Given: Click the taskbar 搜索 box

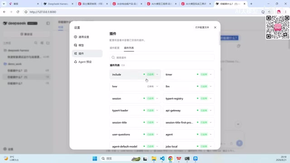Looking at the screenshot, I should tap(115, 158).
